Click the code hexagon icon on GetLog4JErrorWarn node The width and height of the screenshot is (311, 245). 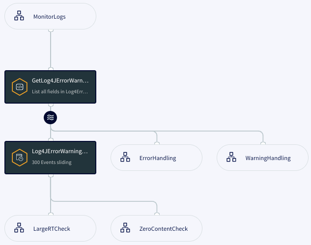click(19, 86)
